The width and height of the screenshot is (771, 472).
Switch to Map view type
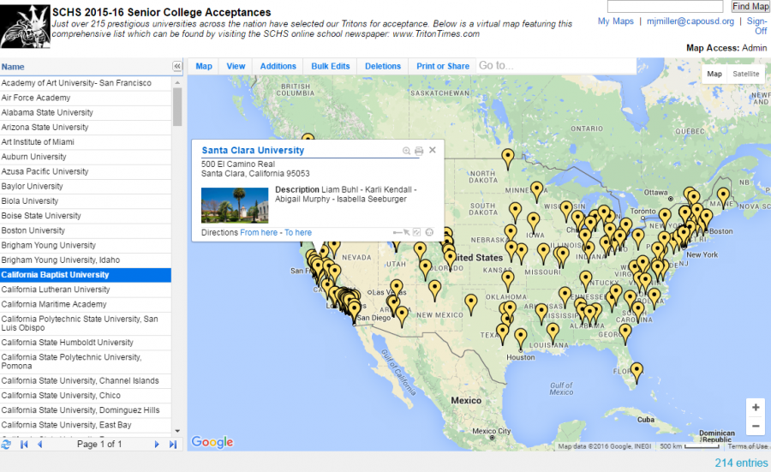(x=714, y=74)
